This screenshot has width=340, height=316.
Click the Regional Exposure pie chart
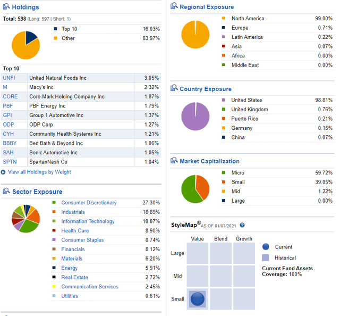click(195, 35)
